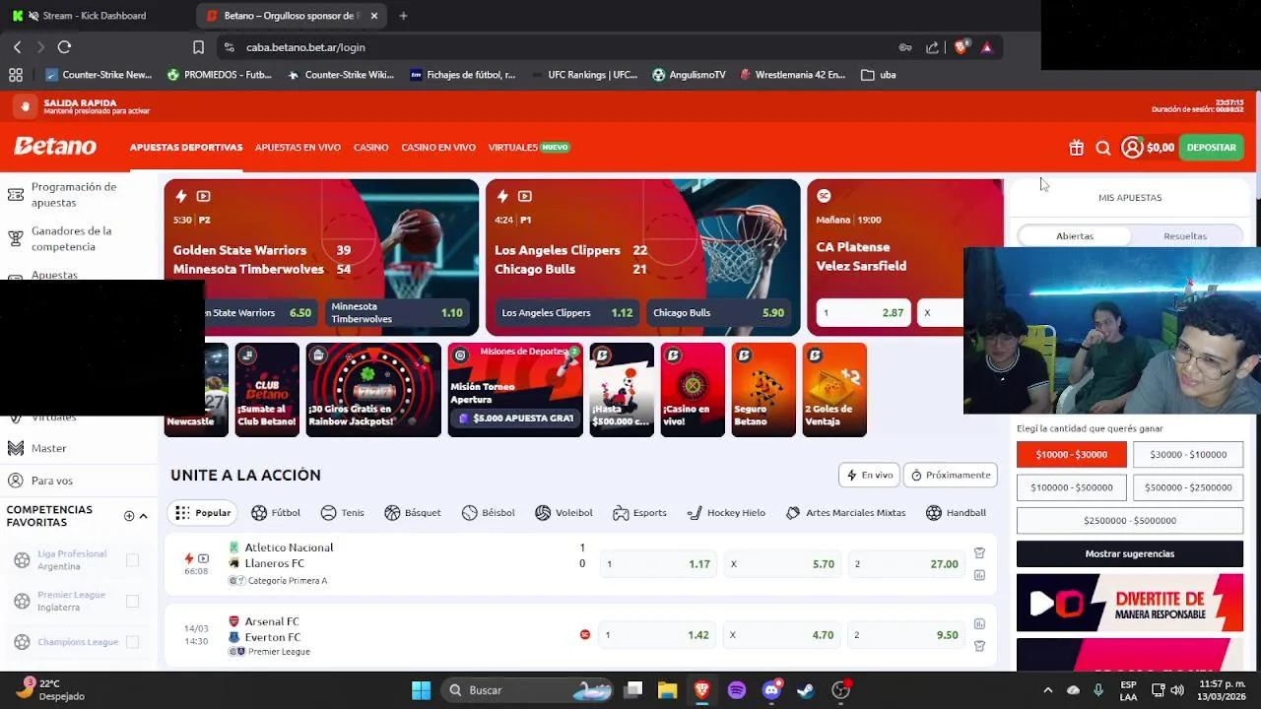Image resolution: width=1261 pixels, height=709 pixels.
Task: Open the Brave Shields icon
Action: click(962, 46)
